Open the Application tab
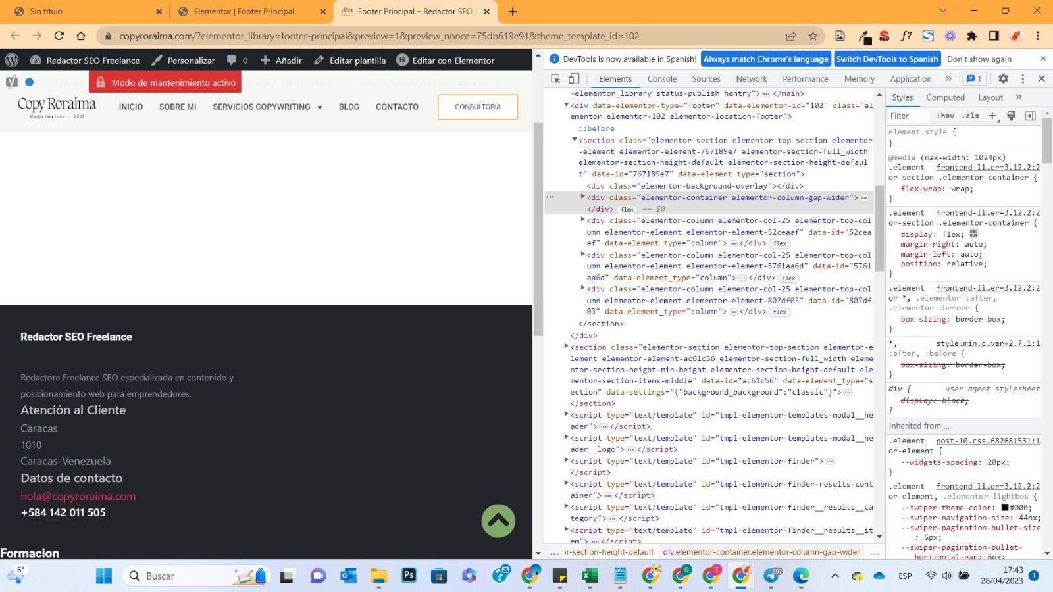 coord(911,78)
